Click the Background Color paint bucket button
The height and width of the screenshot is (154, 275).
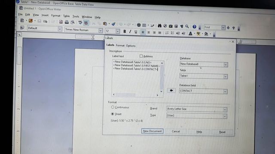[x=206, y=34]
